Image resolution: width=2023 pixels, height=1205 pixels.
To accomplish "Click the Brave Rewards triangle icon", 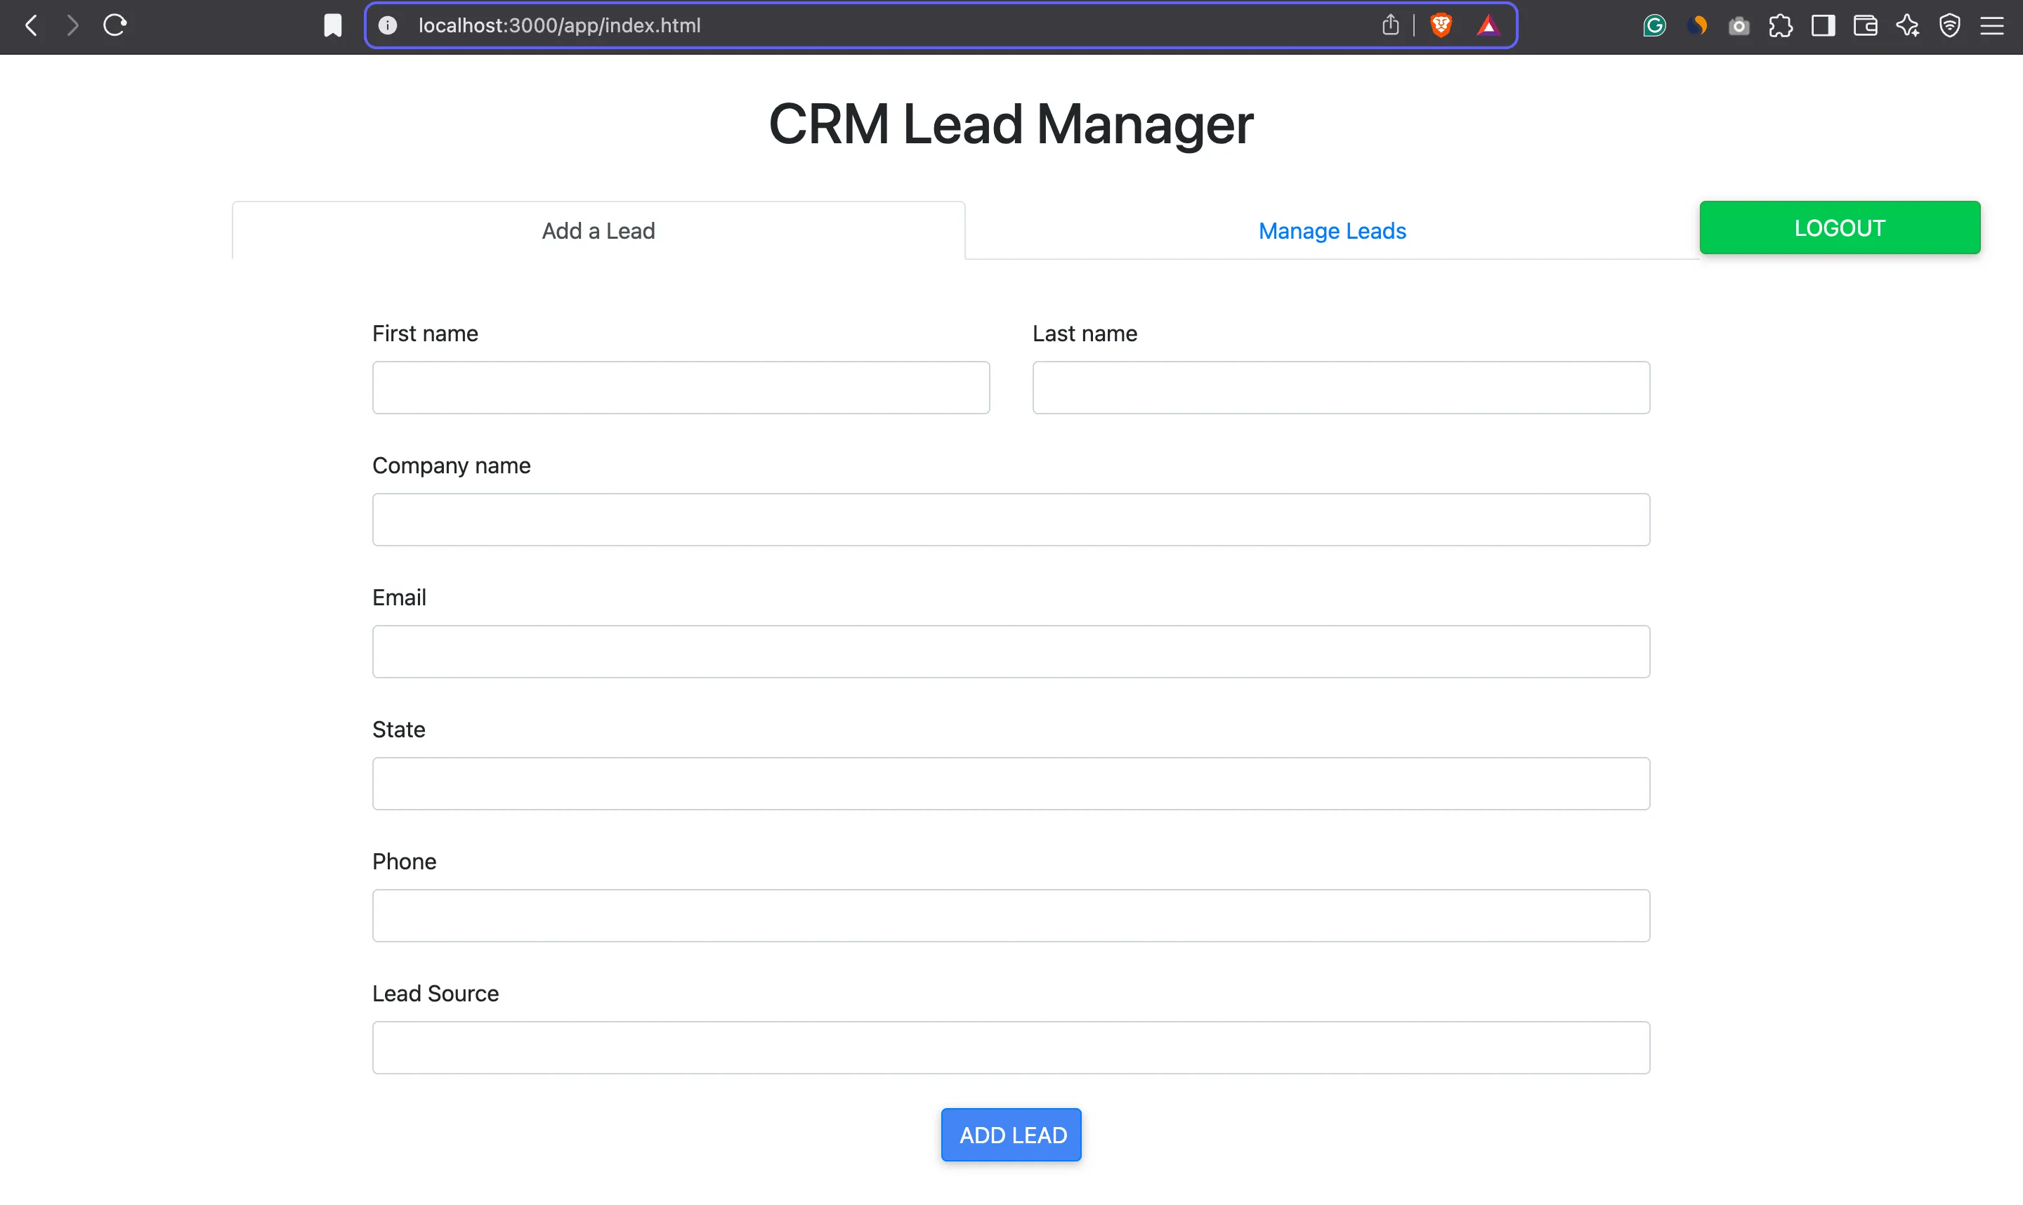I will pyautogui.click(x=1488, y=26).
